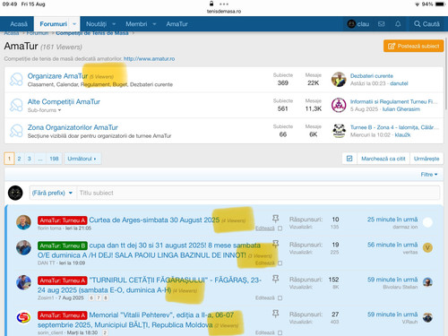The width and height of the screenshot is (448, 336).
Task: Expand the Membri dropdown arrow
Action: (154, 24)
